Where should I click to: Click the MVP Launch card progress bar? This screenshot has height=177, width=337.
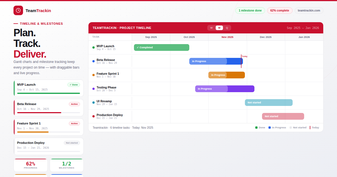[49, 93]
